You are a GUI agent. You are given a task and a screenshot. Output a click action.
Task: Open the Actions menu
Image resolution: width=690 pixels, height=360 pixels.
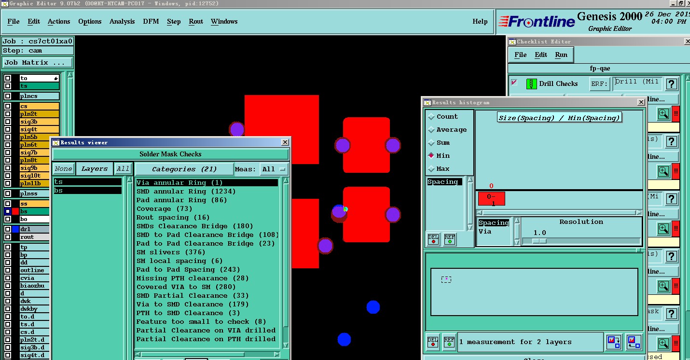pyautogui.click(x=59, y=21)
